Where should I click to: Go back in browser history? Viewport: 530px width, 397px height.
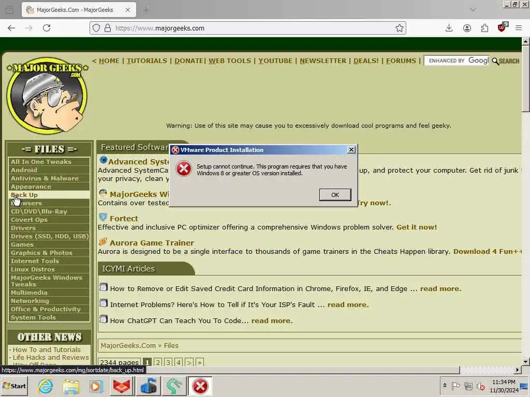point(11,28)
